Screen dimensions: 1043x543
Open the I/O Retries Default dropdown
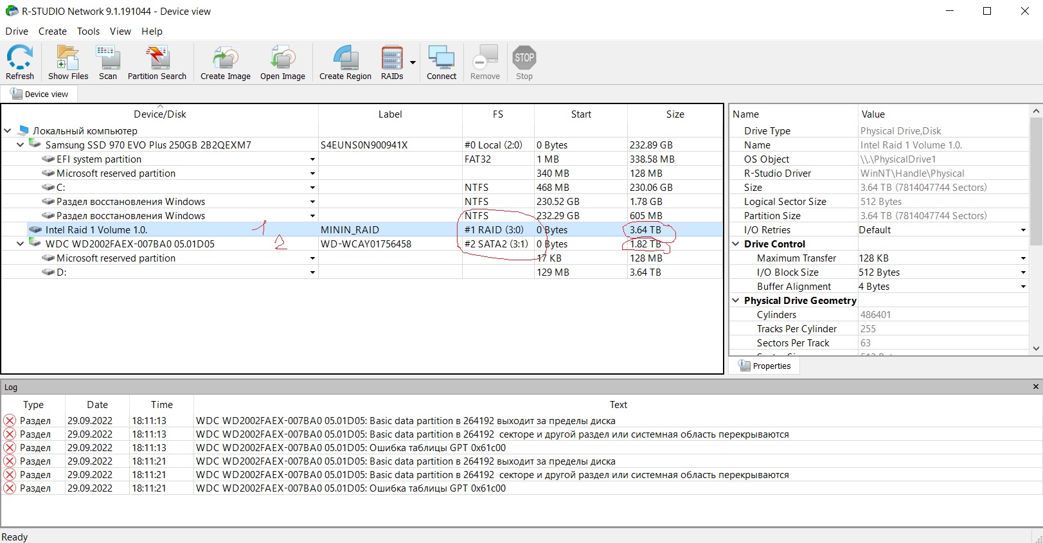click(1023, 230)
